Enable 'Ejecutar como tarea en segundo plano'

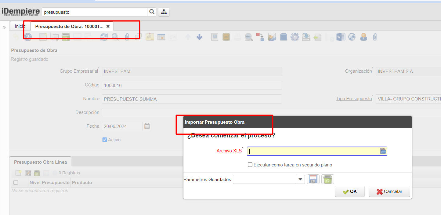pos(250,165)
